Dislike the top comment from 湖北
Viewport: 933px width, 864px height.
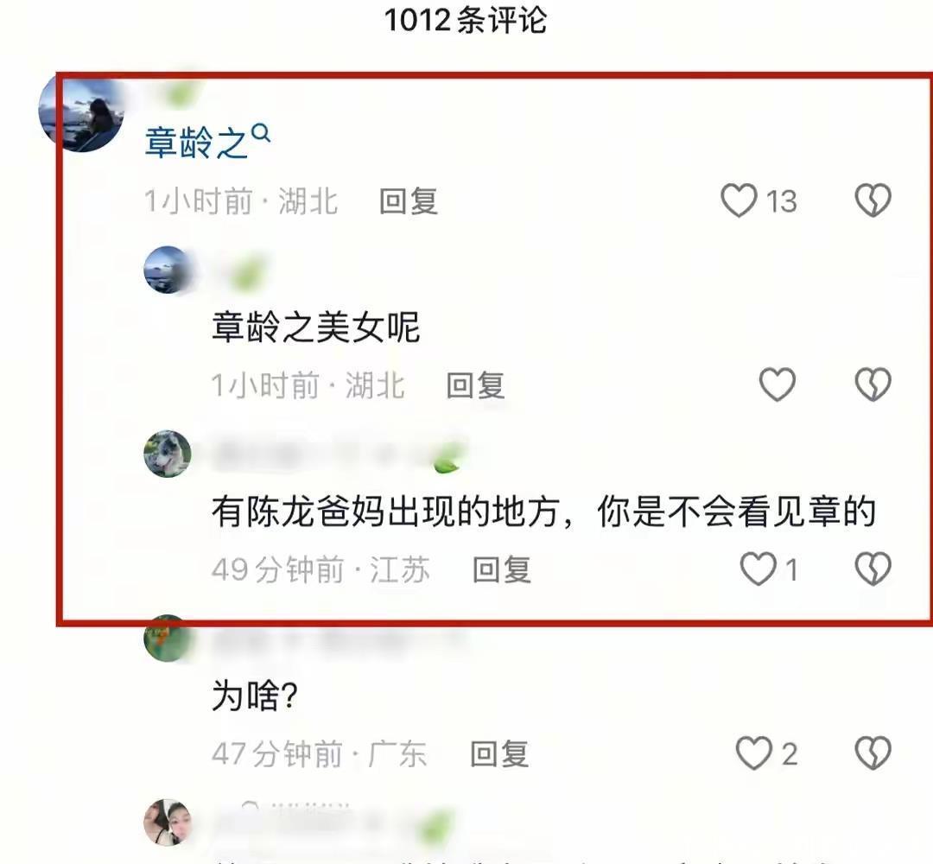pos(873,200)
